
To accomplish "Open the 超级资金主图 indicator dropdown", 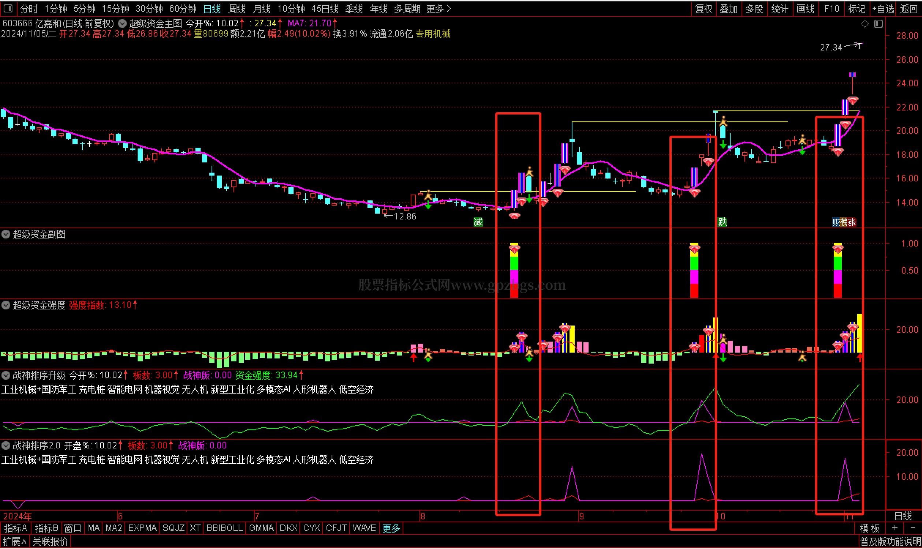I will tap(122, 23).
